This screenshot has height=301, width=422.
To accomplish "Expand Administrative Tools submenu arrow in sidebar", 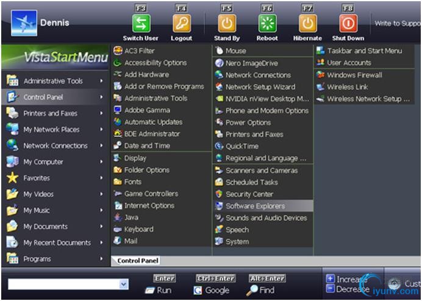I will coord(101,80).
